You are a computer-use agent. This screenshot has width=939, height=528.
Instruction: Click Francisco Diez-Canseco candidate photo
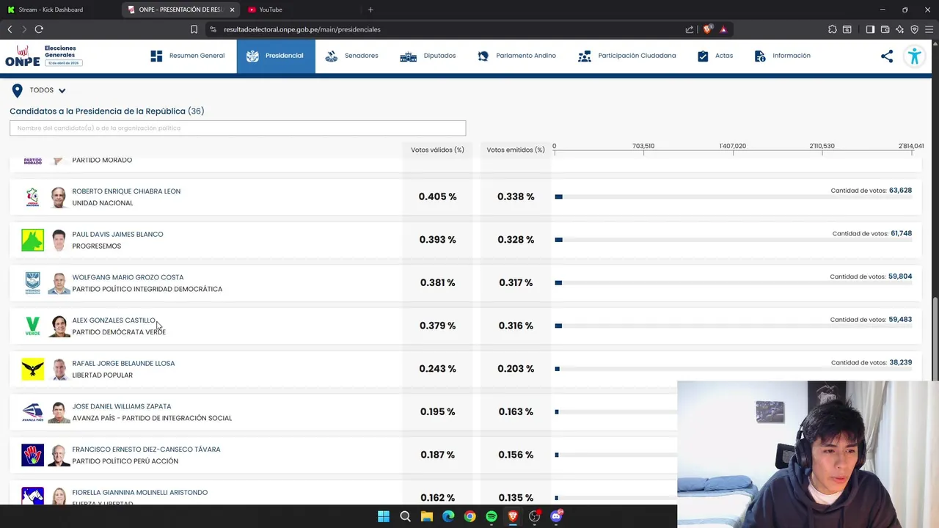click(x=59, y=455)
